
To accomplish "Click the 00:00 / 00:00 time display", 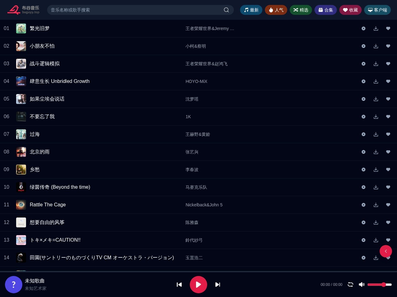I will [x=332, y=285].
